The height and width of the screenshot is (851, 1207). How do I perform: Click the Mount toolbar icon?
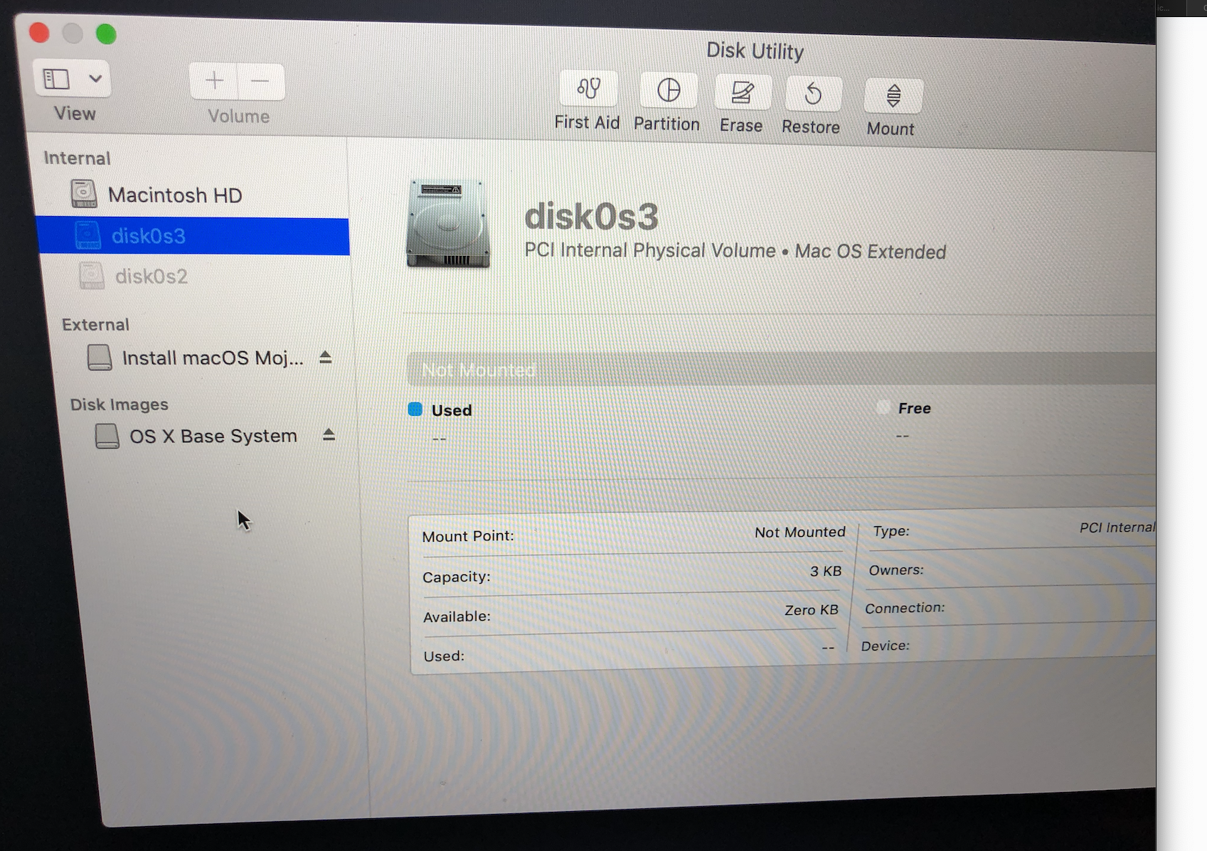click(x=893, y=96)
